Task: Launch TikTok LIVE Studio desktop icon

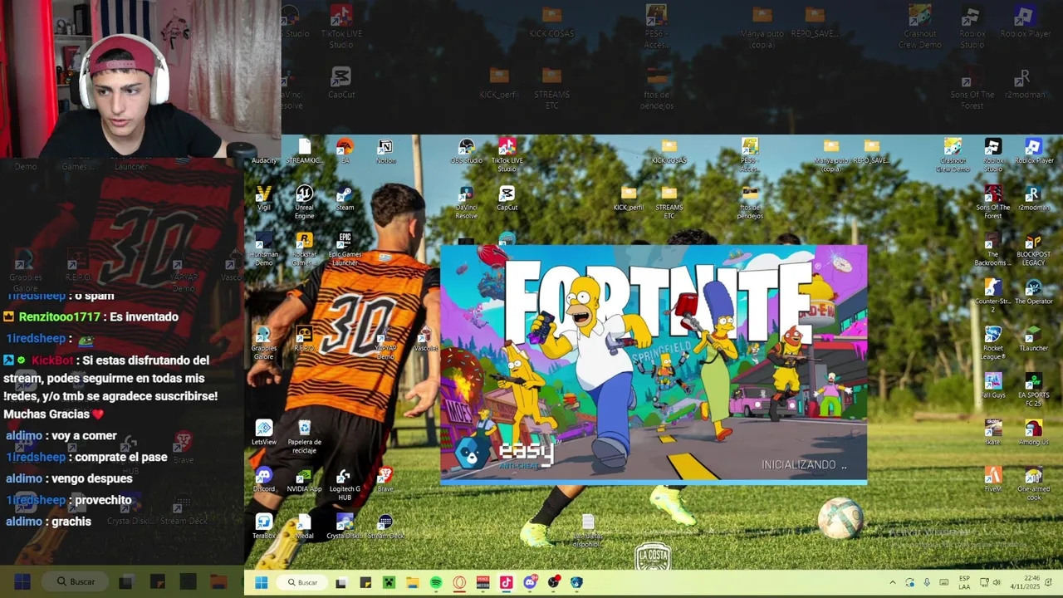Action: coord(507,155)
